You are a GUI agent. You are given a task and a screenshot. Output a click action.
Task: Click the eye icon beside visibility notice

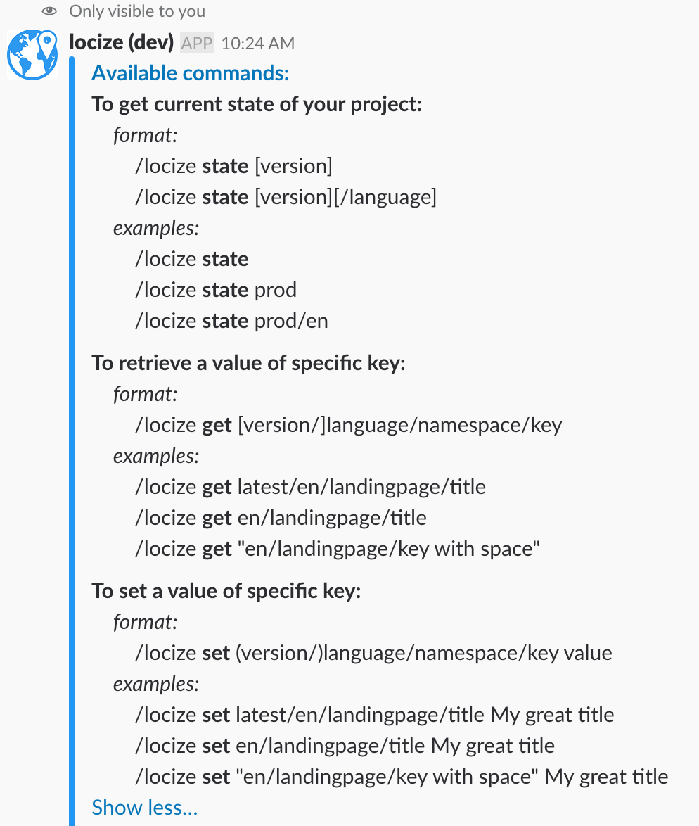(x=49, y=11)
